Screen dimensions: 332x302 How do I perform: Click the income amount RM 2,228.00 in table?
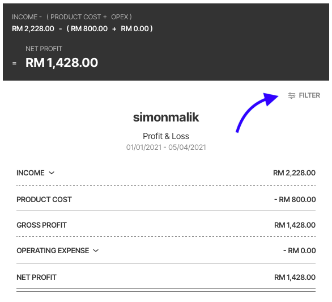coord(294,173)
